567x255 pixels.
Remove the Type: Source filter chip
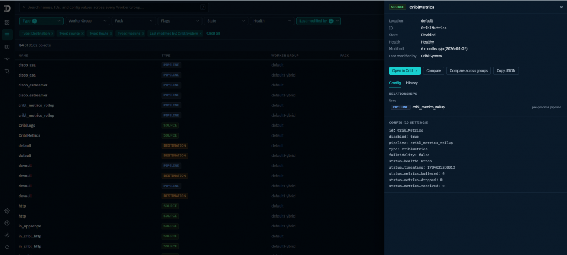(x=83, y=34)
